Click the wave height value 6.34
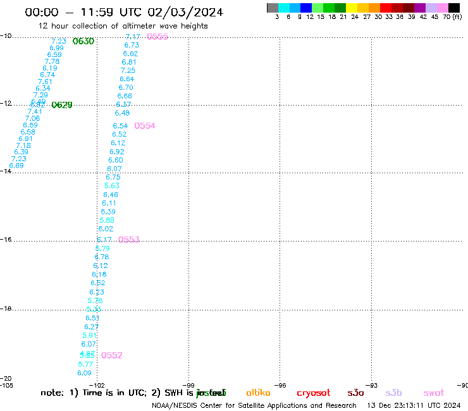The width and height of the screenshot is (468, 411). coord(43,89)
